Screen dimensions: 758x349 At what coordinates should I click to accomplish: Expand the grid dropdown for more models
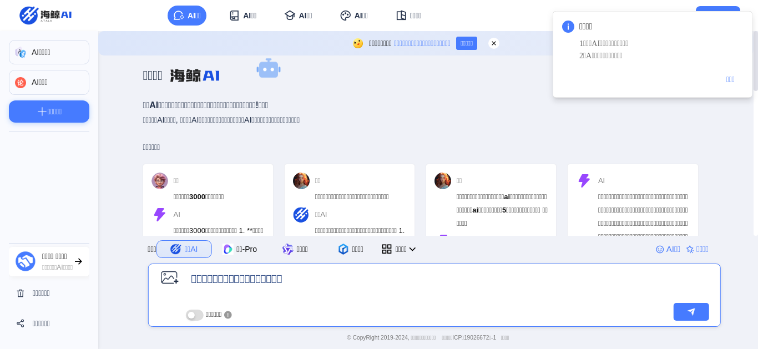pyautogui.click(x=399, y=249)
